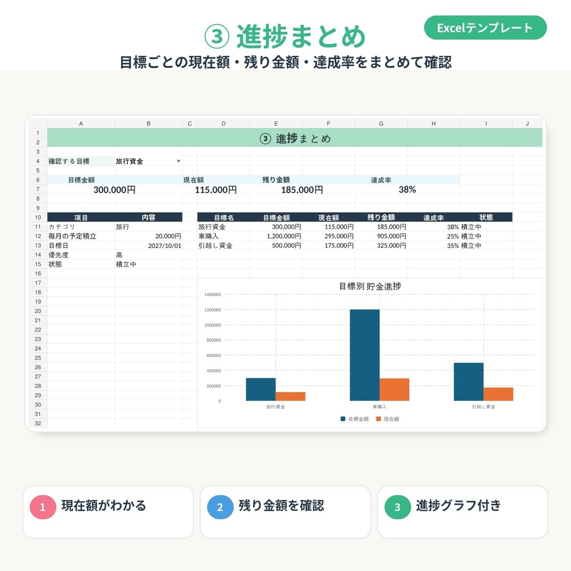571x571 pixels.
Task: Click the 車購入 goal name cell
Action: pos(224,236)
